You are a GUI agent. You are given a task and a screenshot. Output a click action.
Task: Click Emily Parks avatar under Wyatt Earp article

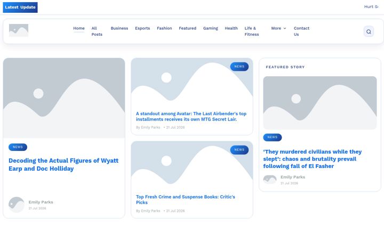tap(17, 205)
